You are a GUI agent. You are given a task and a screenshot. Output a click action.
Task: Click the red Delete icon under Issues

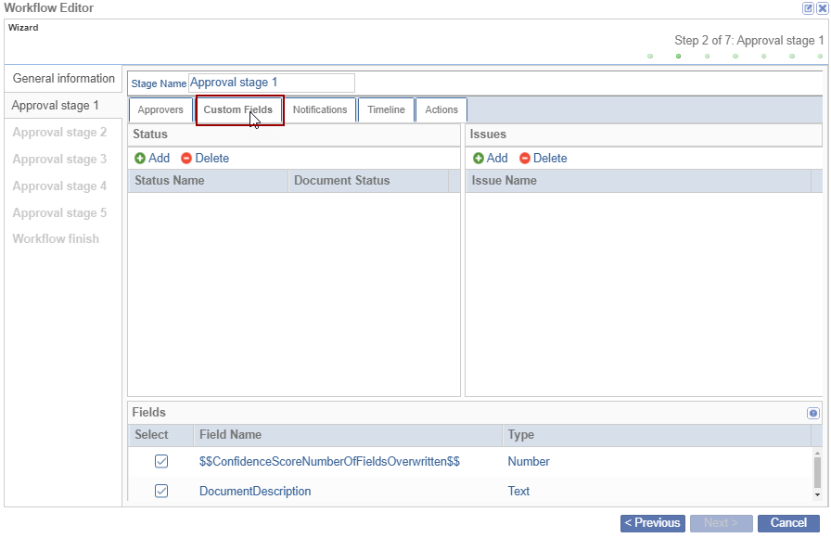click(525, 159)
